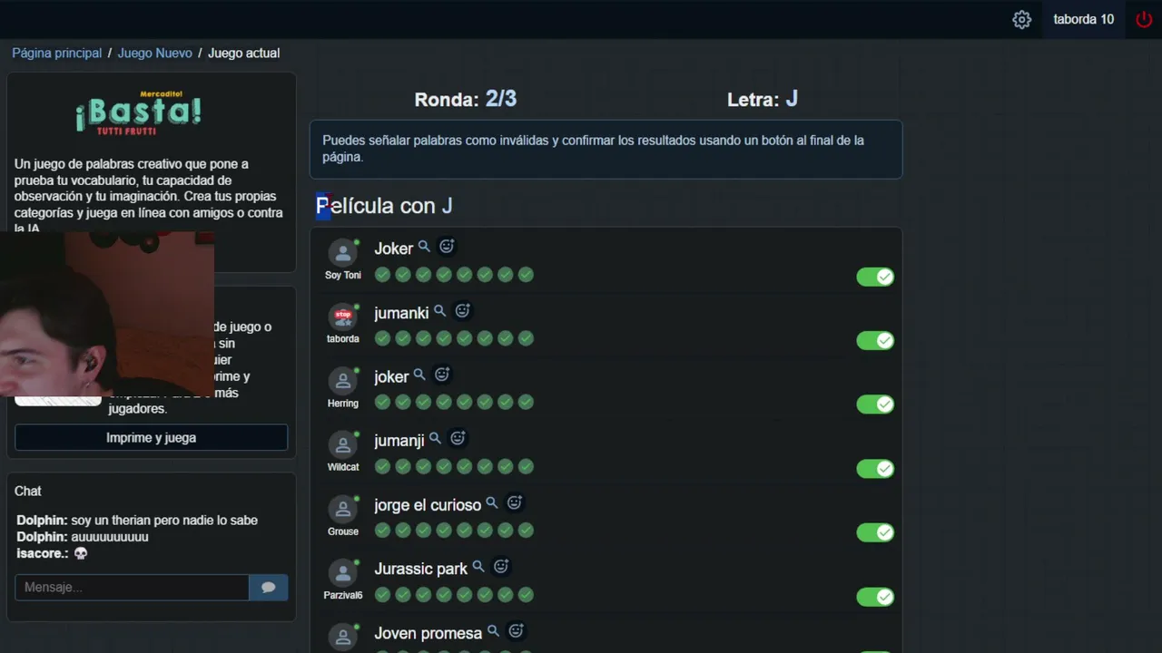Select Herring's avatar icon
1162x653 pixels.
pos(342,381)
